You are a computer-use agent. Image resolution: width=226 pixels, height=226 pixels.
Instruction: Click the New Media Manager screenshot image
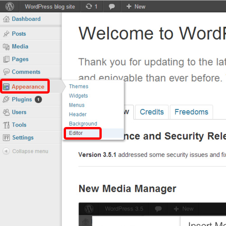152,214
